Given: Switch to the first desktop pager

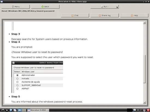Looking at the screenshot, I should (x=20, y=110).
